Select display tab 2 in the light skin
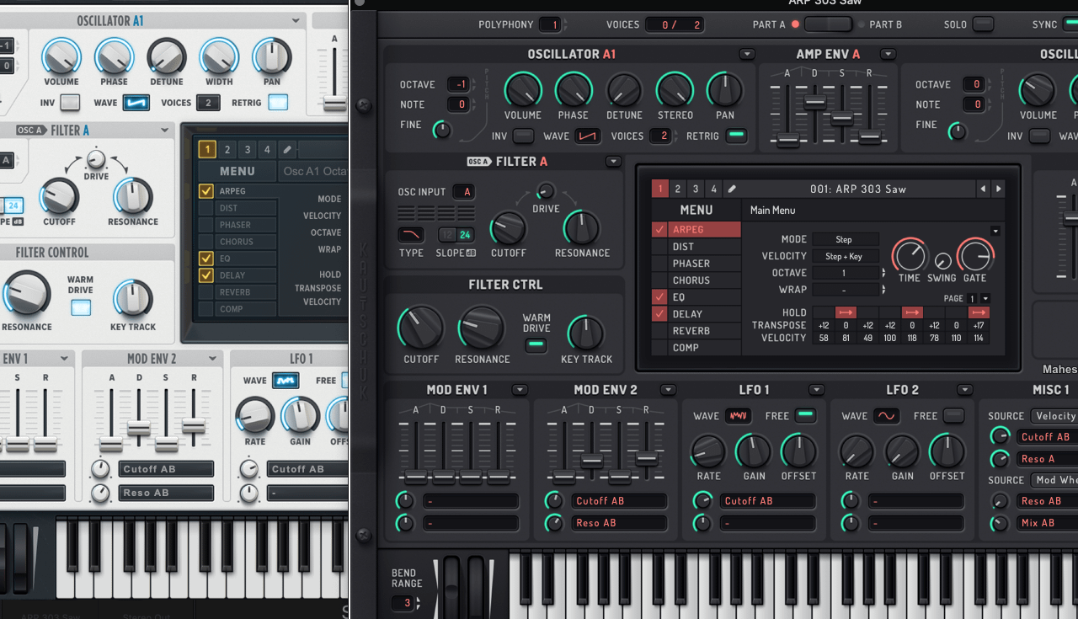Viewport: 1078px width, 619px height. (227, 150)
